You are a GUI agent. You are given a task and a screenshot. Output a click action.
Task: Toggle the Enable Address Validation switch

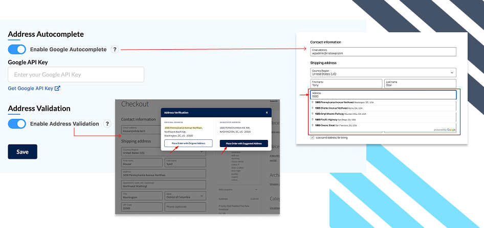(17, 123)
